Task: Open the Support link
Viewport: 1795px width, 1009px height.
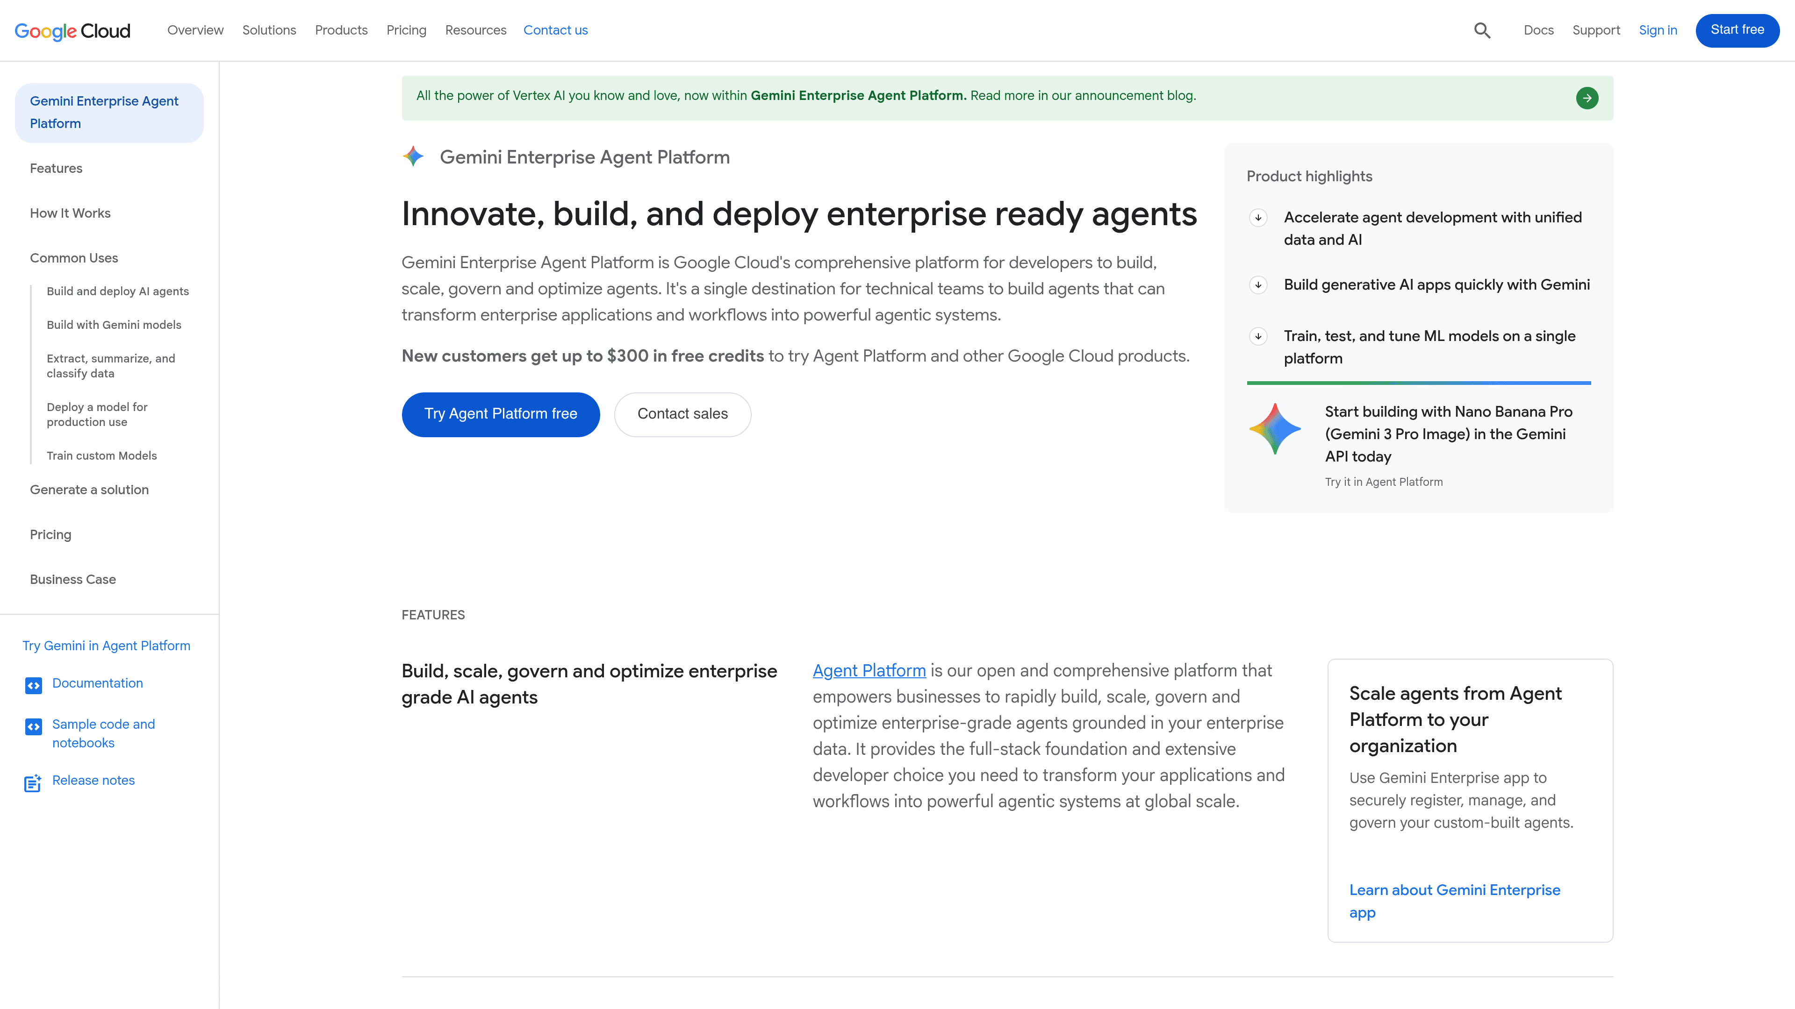Action: coord(1596,30)
